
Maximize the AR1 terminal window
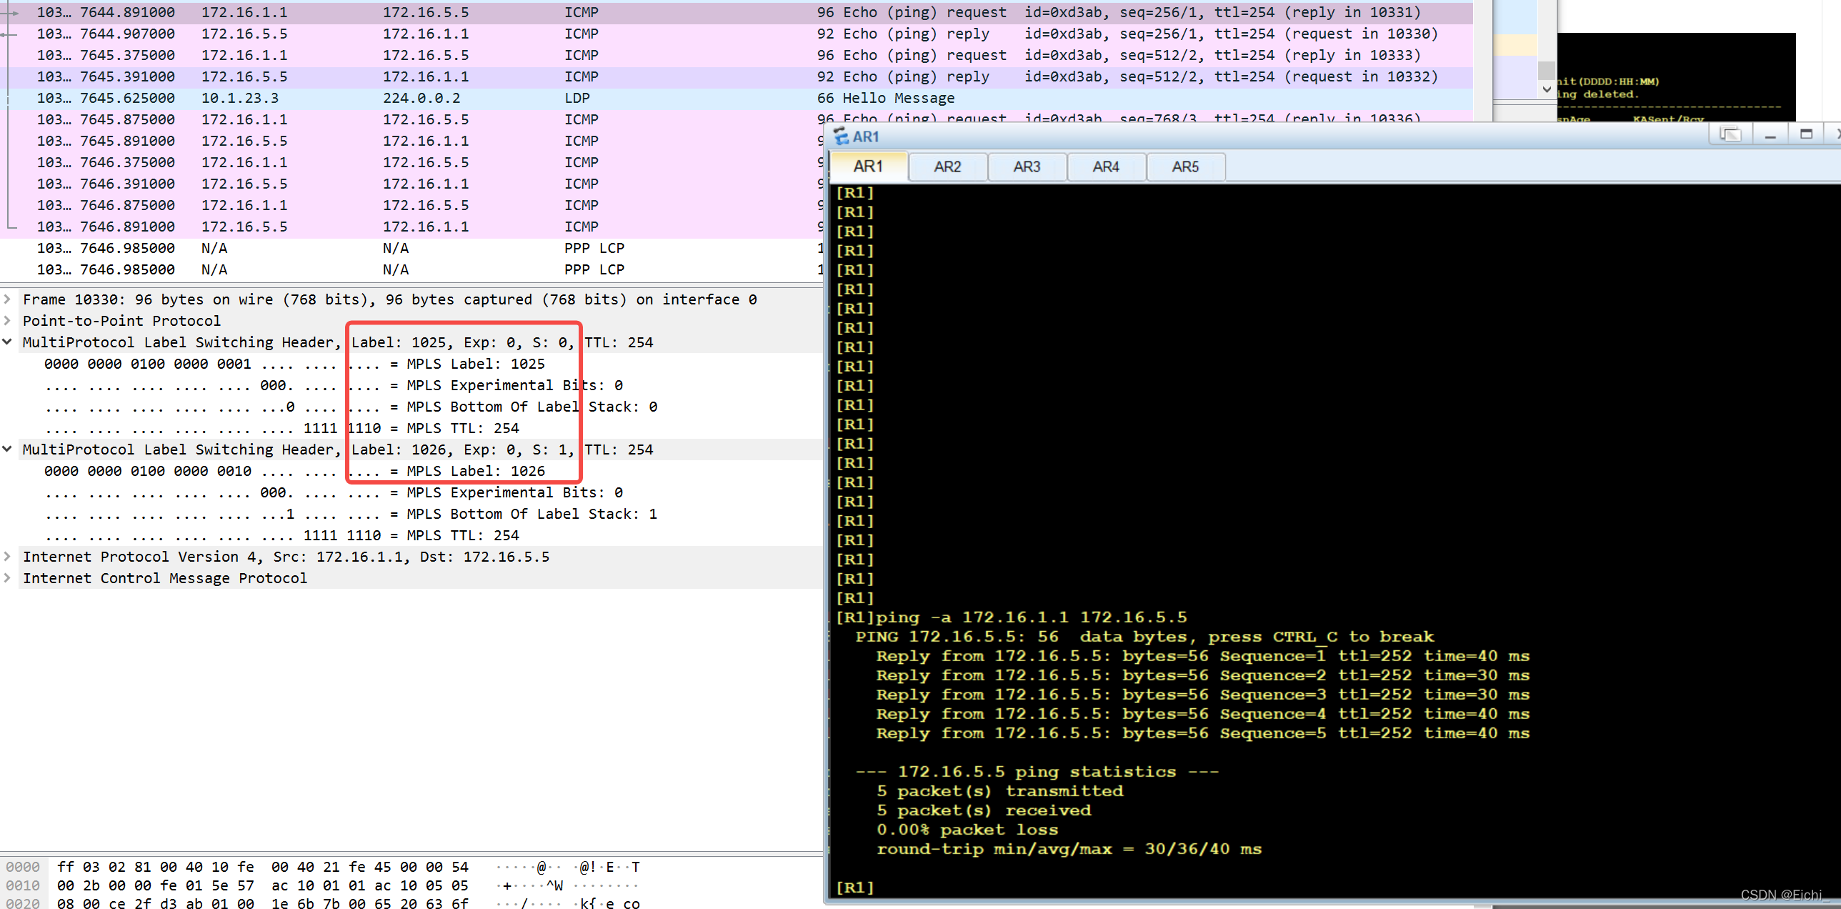coord(1807,134)
